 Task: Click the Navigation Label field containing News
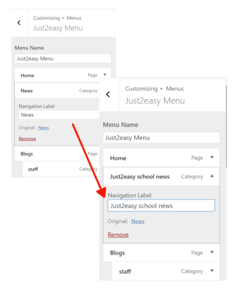click(x=59, y=115)
